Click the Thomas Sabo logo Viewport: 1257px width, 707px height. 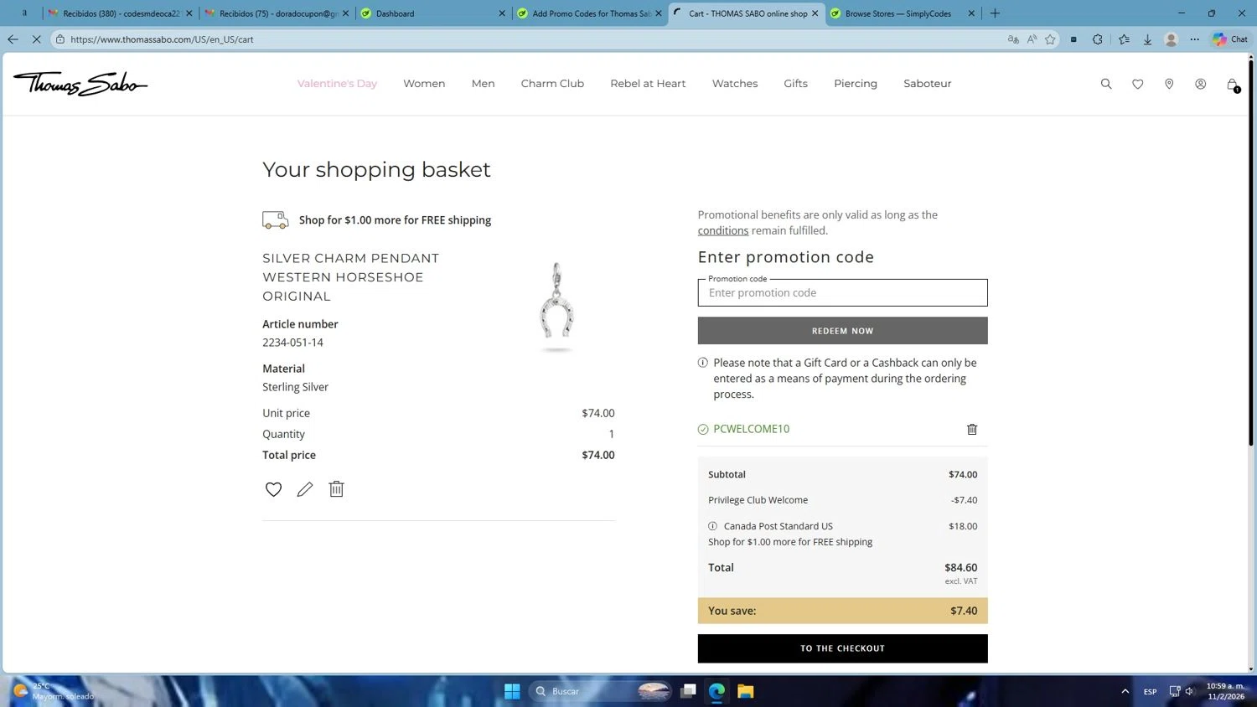point(80,83)
